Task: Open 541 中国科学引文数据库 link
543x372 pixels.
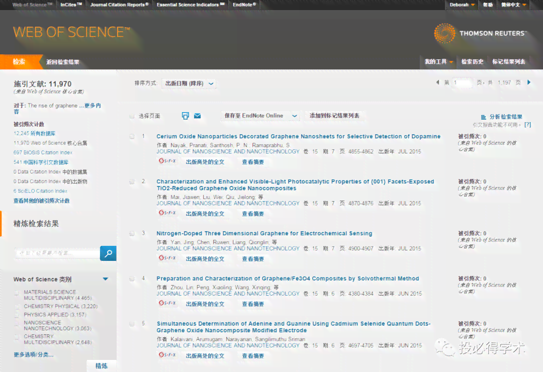Action: [41, 162]
